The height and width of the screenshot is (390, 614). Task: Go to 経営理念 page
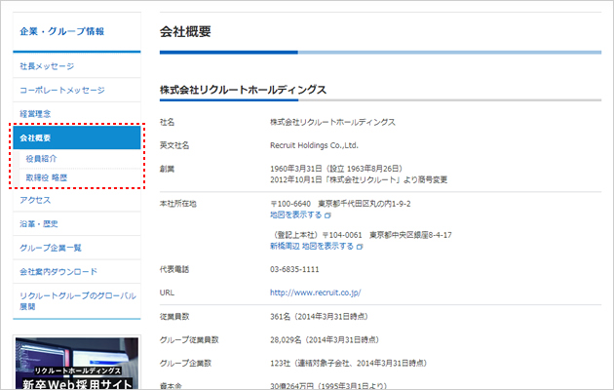pos(35,114)
